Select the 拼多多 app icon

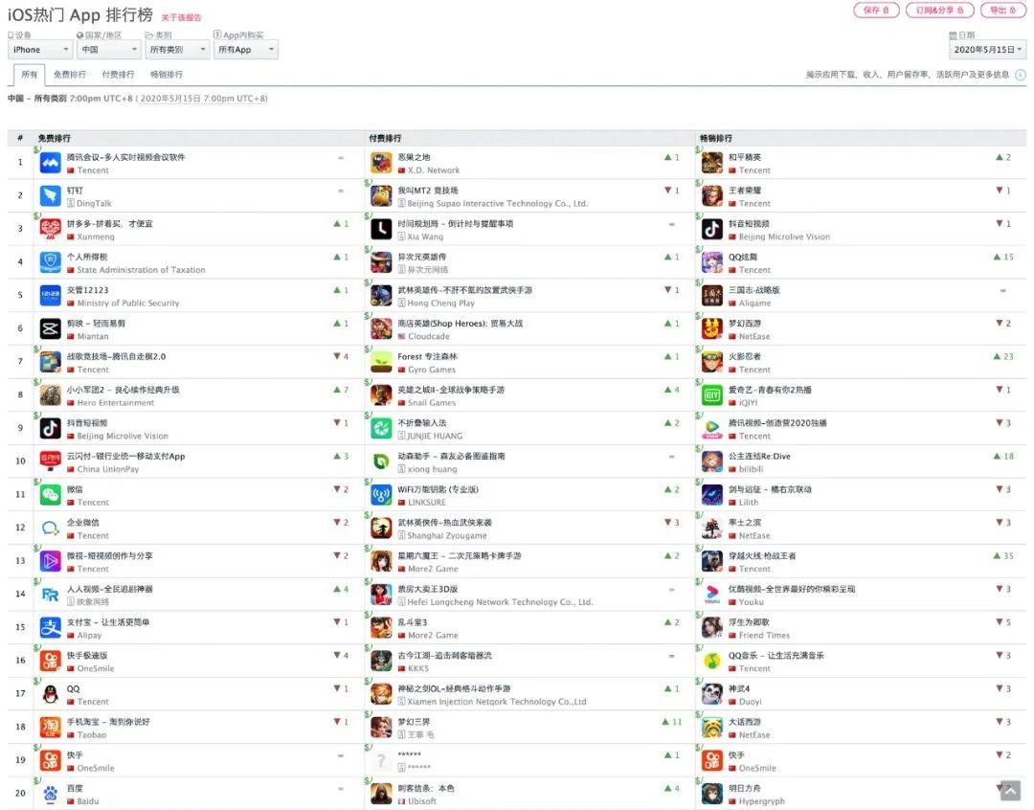(x=50, y=229)
